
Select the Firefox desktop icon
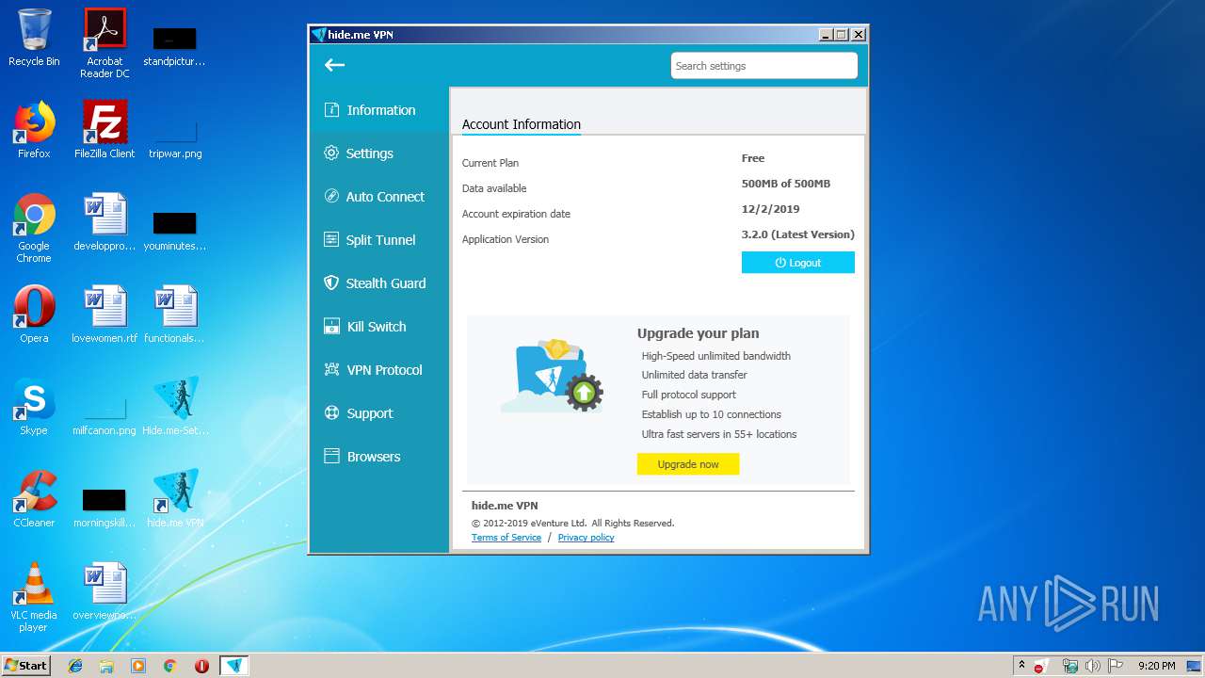pos(34,130)
